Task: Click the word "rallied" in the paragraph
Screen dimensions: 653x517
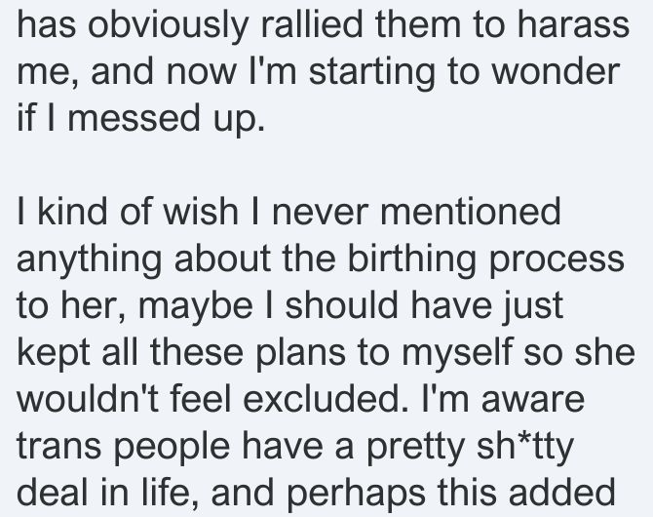Action: [312, 24]
